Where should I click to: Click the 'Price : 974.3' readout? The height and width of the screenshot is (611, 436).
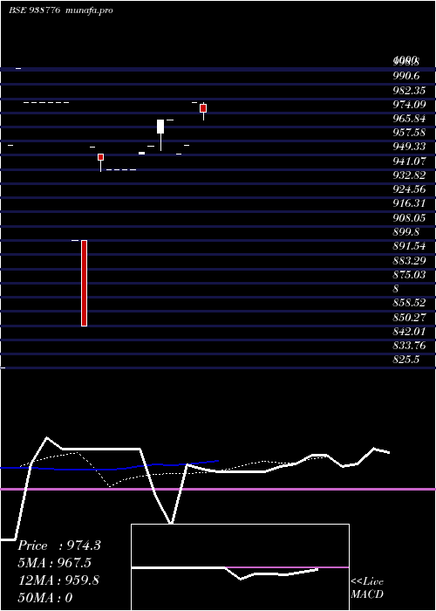pos(59,546)
